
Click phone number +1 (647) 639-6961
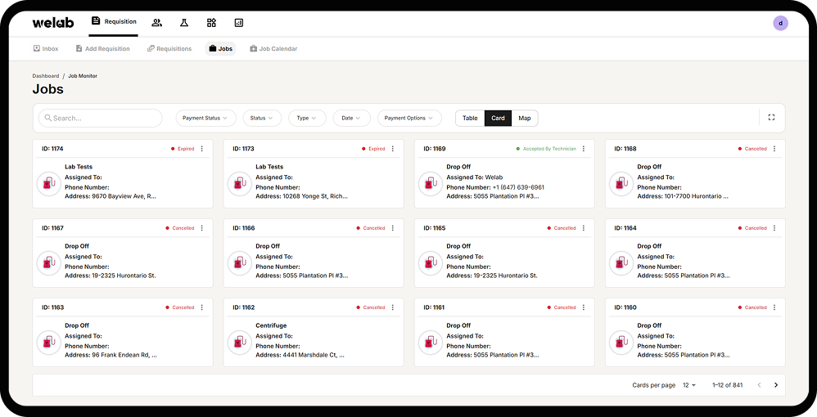[x=518, y=187]
